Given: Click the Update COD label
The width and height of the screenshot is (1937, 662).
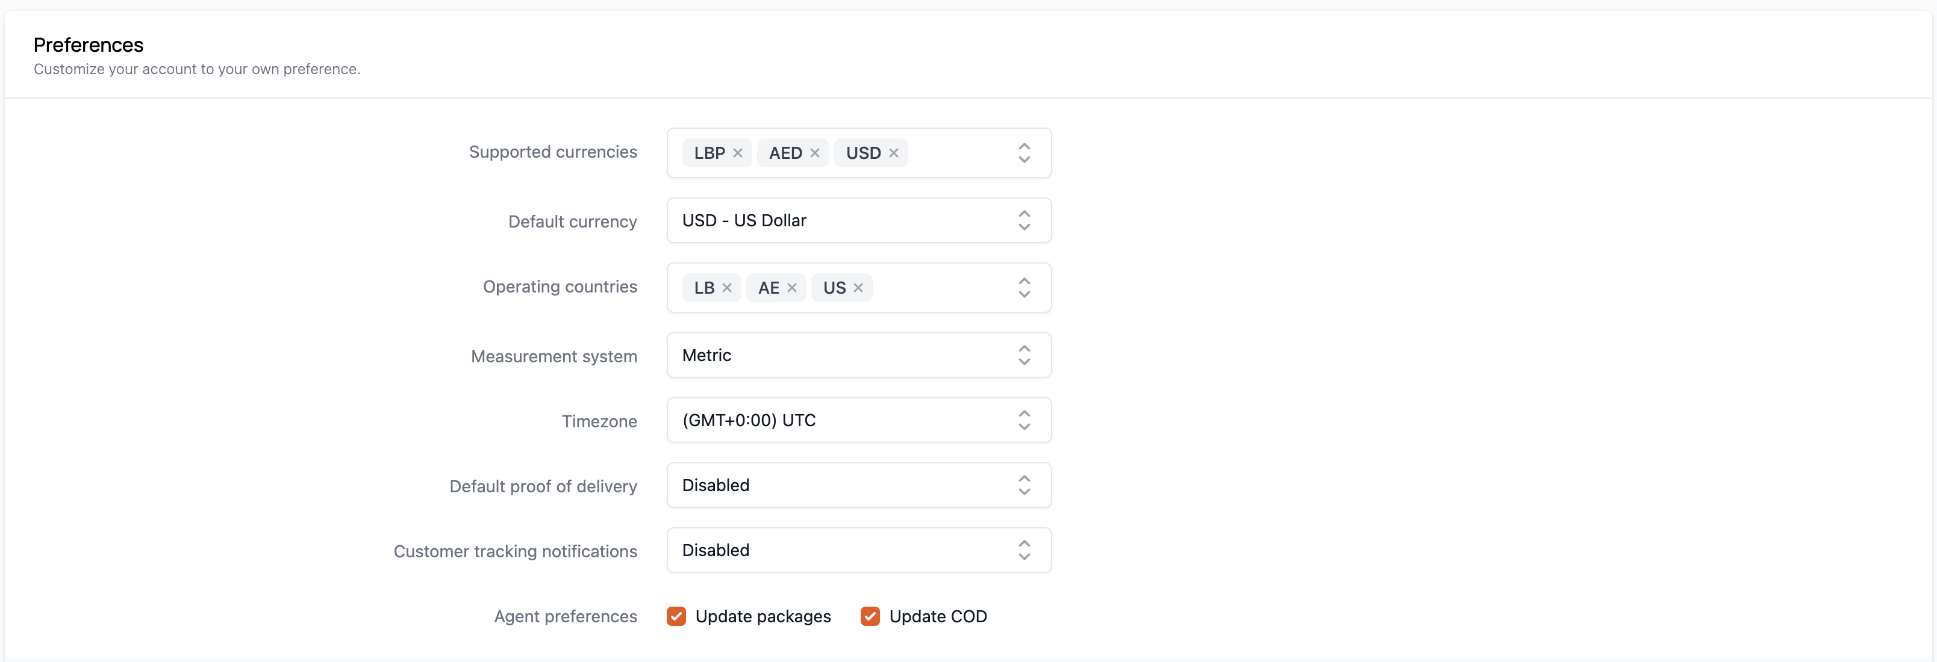Looking at the screenshot, I should point(938,616).
